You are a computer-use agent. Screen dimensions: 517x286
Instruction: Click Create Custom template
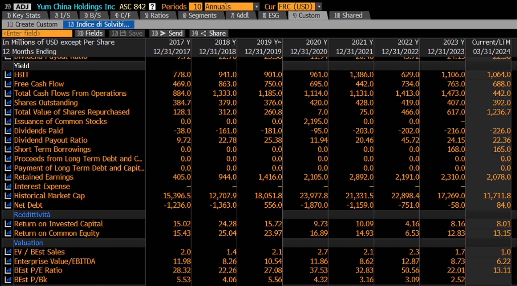[x=32, y=24]
